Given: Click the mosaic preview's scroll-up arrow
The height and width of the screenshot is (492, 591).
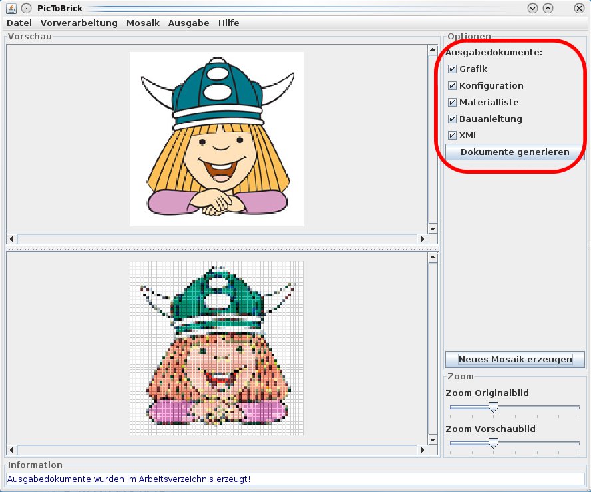Looking at the screenshot, I should (433, 258).
